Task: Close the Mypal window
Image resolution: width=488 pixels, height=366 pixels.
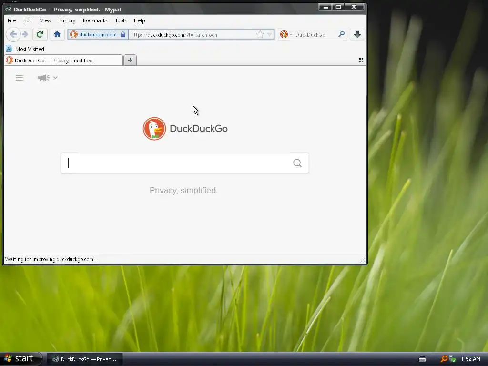Action: [354, 7]
